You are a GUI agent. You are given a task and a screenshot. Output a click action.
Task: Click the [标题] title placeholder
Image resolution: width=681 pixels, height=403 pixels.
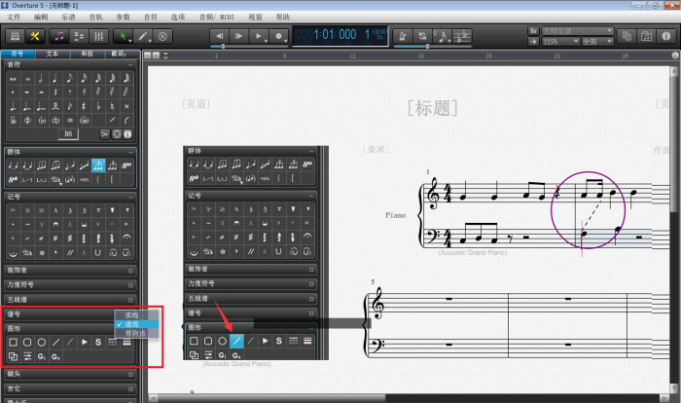(x=433, y=107)
